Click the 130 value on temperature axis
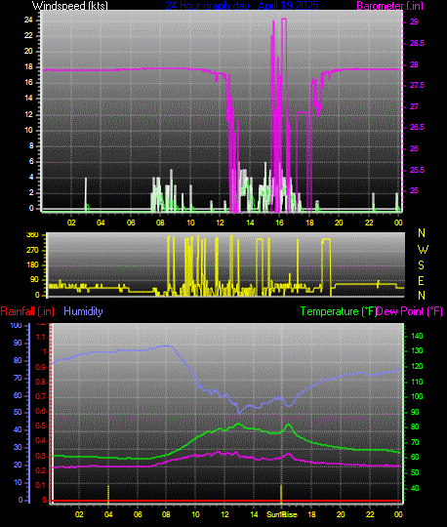Image resolution: width=447 pixels, height=527 pixels. point(417,350)
